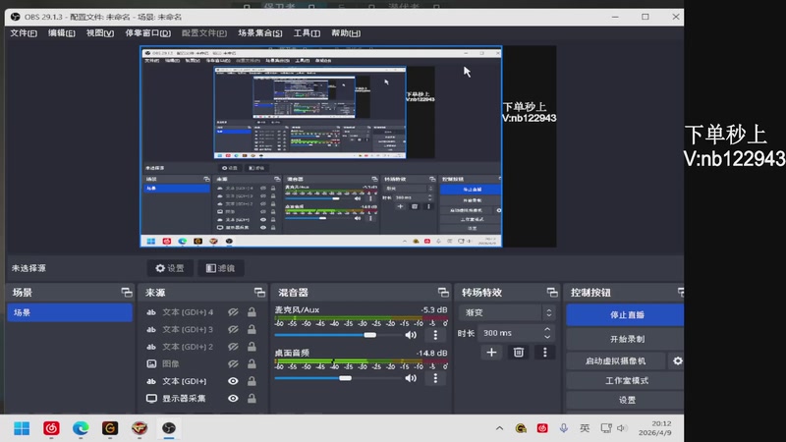Screen dimensions: 786x442
Task: Pop out the 来源 dock
Action: (259, 292)
